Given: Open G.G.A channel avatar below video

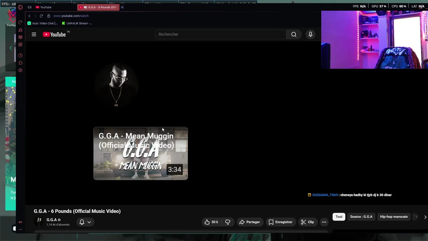Looking at the screenshot, I should coord(39,222).
